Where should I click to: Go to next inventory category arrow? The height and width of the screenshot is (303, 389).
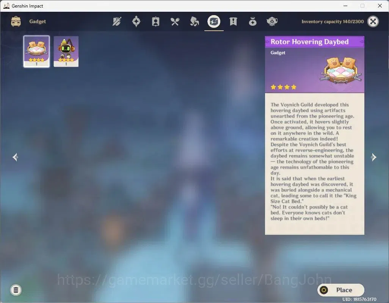point(373,157)
